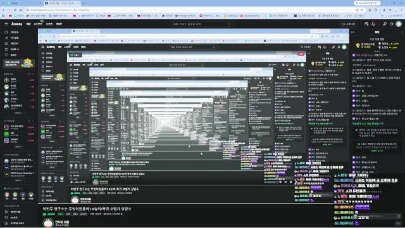The width and height of the screenshot is (405, 228).
Task: Click the studio button in the top bar
Action: click(x=349, y=24)
